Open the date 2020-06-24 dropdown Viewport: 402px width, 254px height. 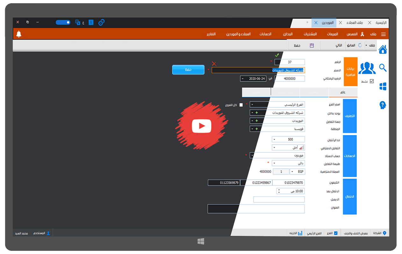click(243, 79)
